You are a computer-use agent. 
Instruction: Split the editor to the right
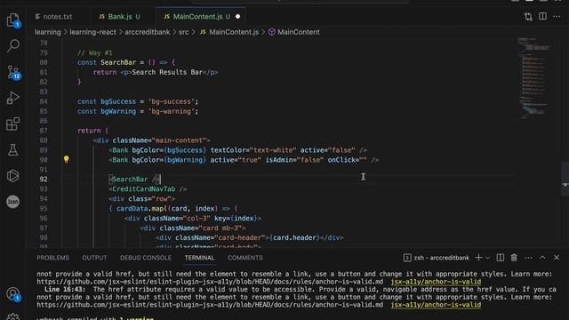[542, 16]
